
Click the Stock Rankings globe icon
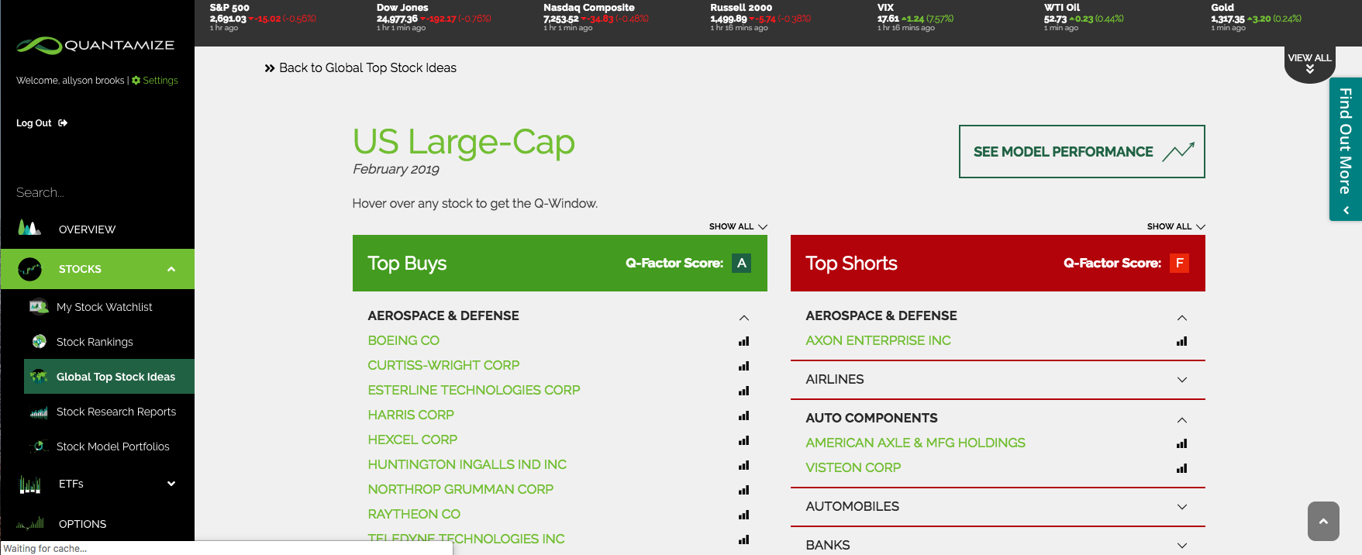pos(39,342)
